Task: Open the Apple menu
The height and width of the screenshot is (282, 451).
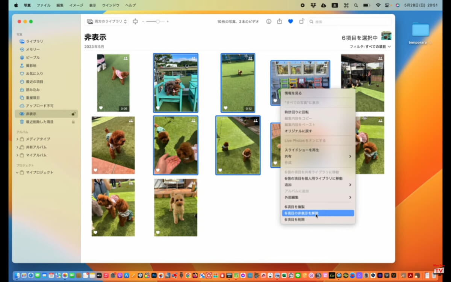Action: tap(16, 5)
